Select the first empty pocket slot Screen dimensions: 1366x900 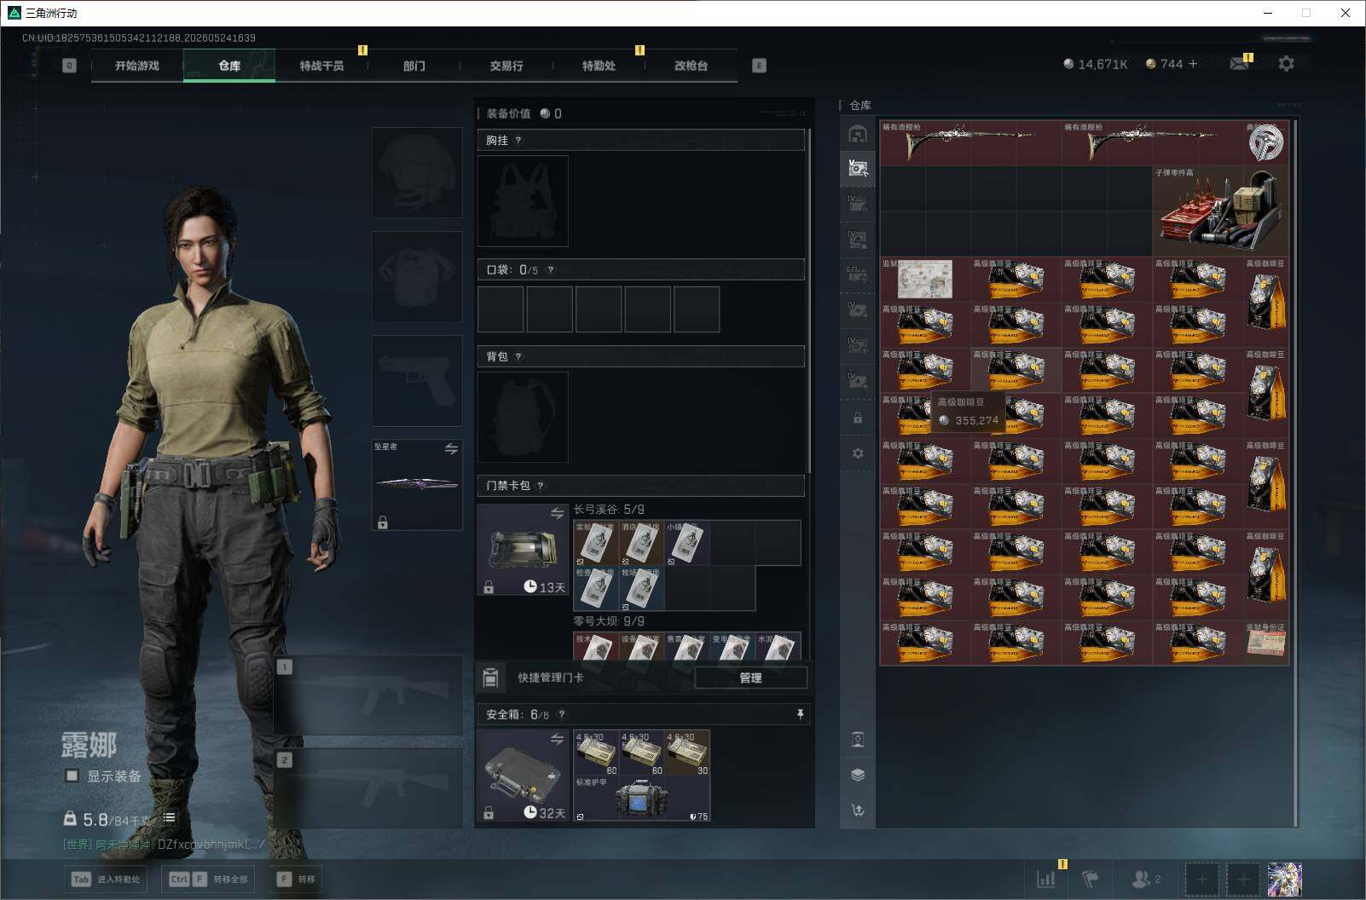point(501,309)
